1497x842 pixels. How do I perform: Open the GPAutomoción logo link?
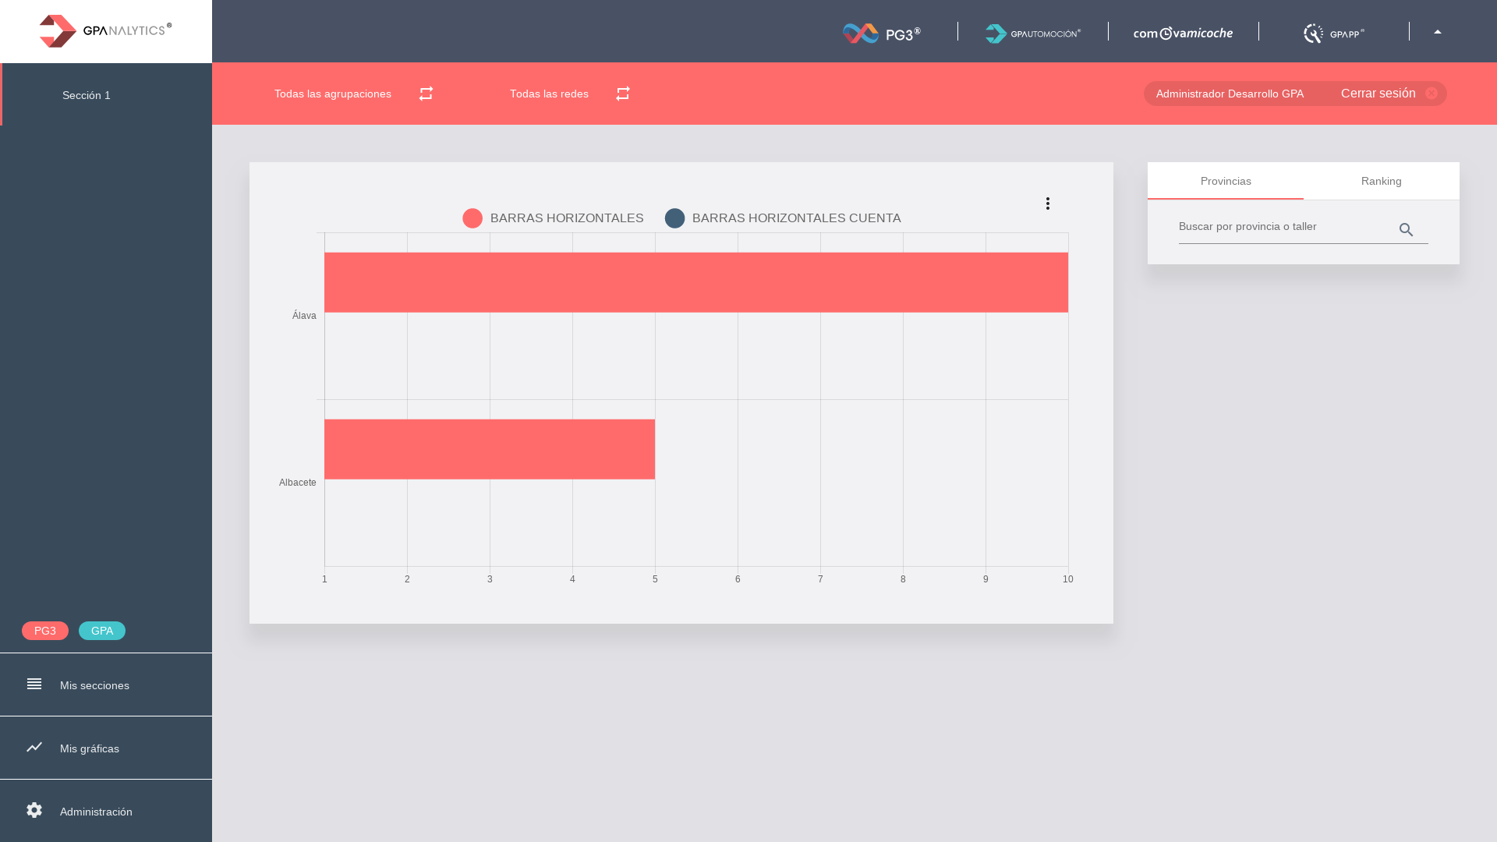(x=1032, y=33)
